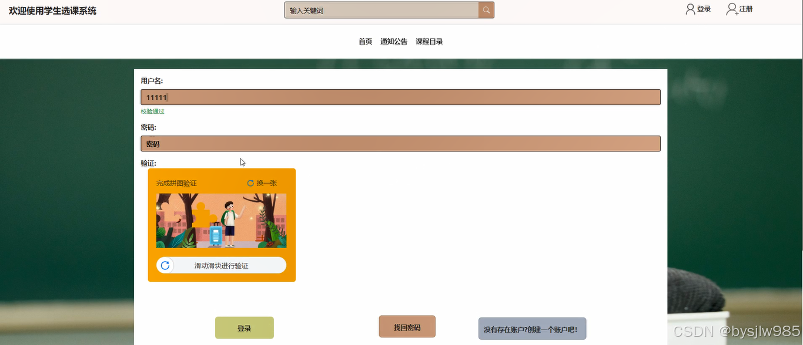Click the blue refresh icon on the slider
803x345 pixels.
(x=165, y=265)
